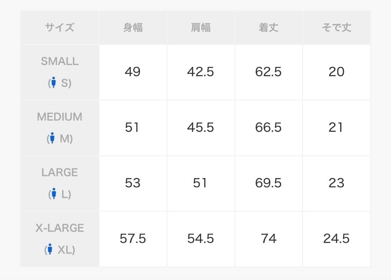The image size is (391, 280).
Task: Click the SMALL body width cell 49
Action: point(133,72)
